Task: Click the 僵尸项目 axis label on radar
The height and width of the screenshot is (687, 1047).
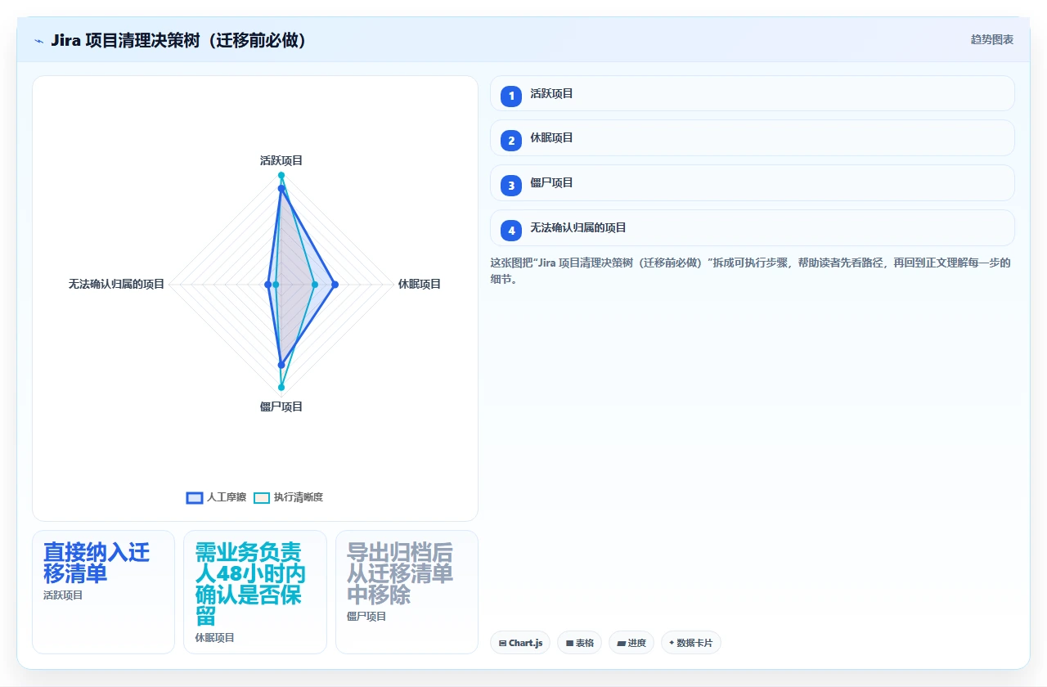Action: pyautogui.click(x=281, y=406)
